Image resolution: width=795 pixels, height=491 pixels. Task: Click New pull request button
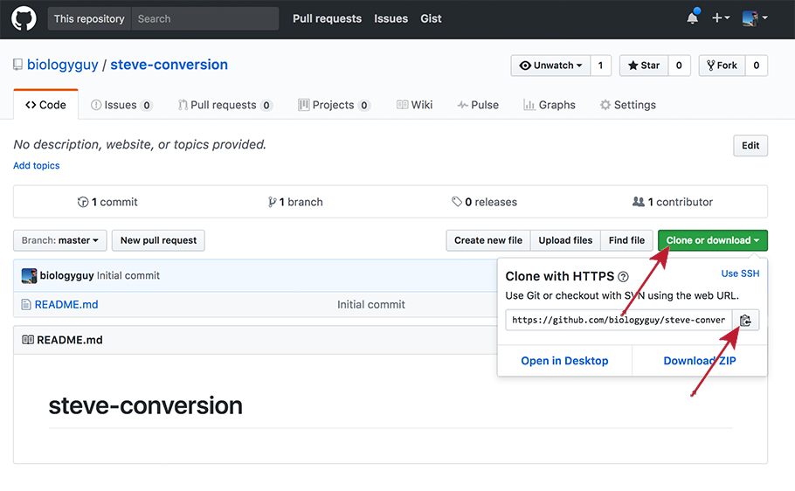coord(158,240)
